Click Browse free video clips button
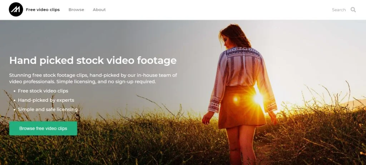 tap(43, 128)
